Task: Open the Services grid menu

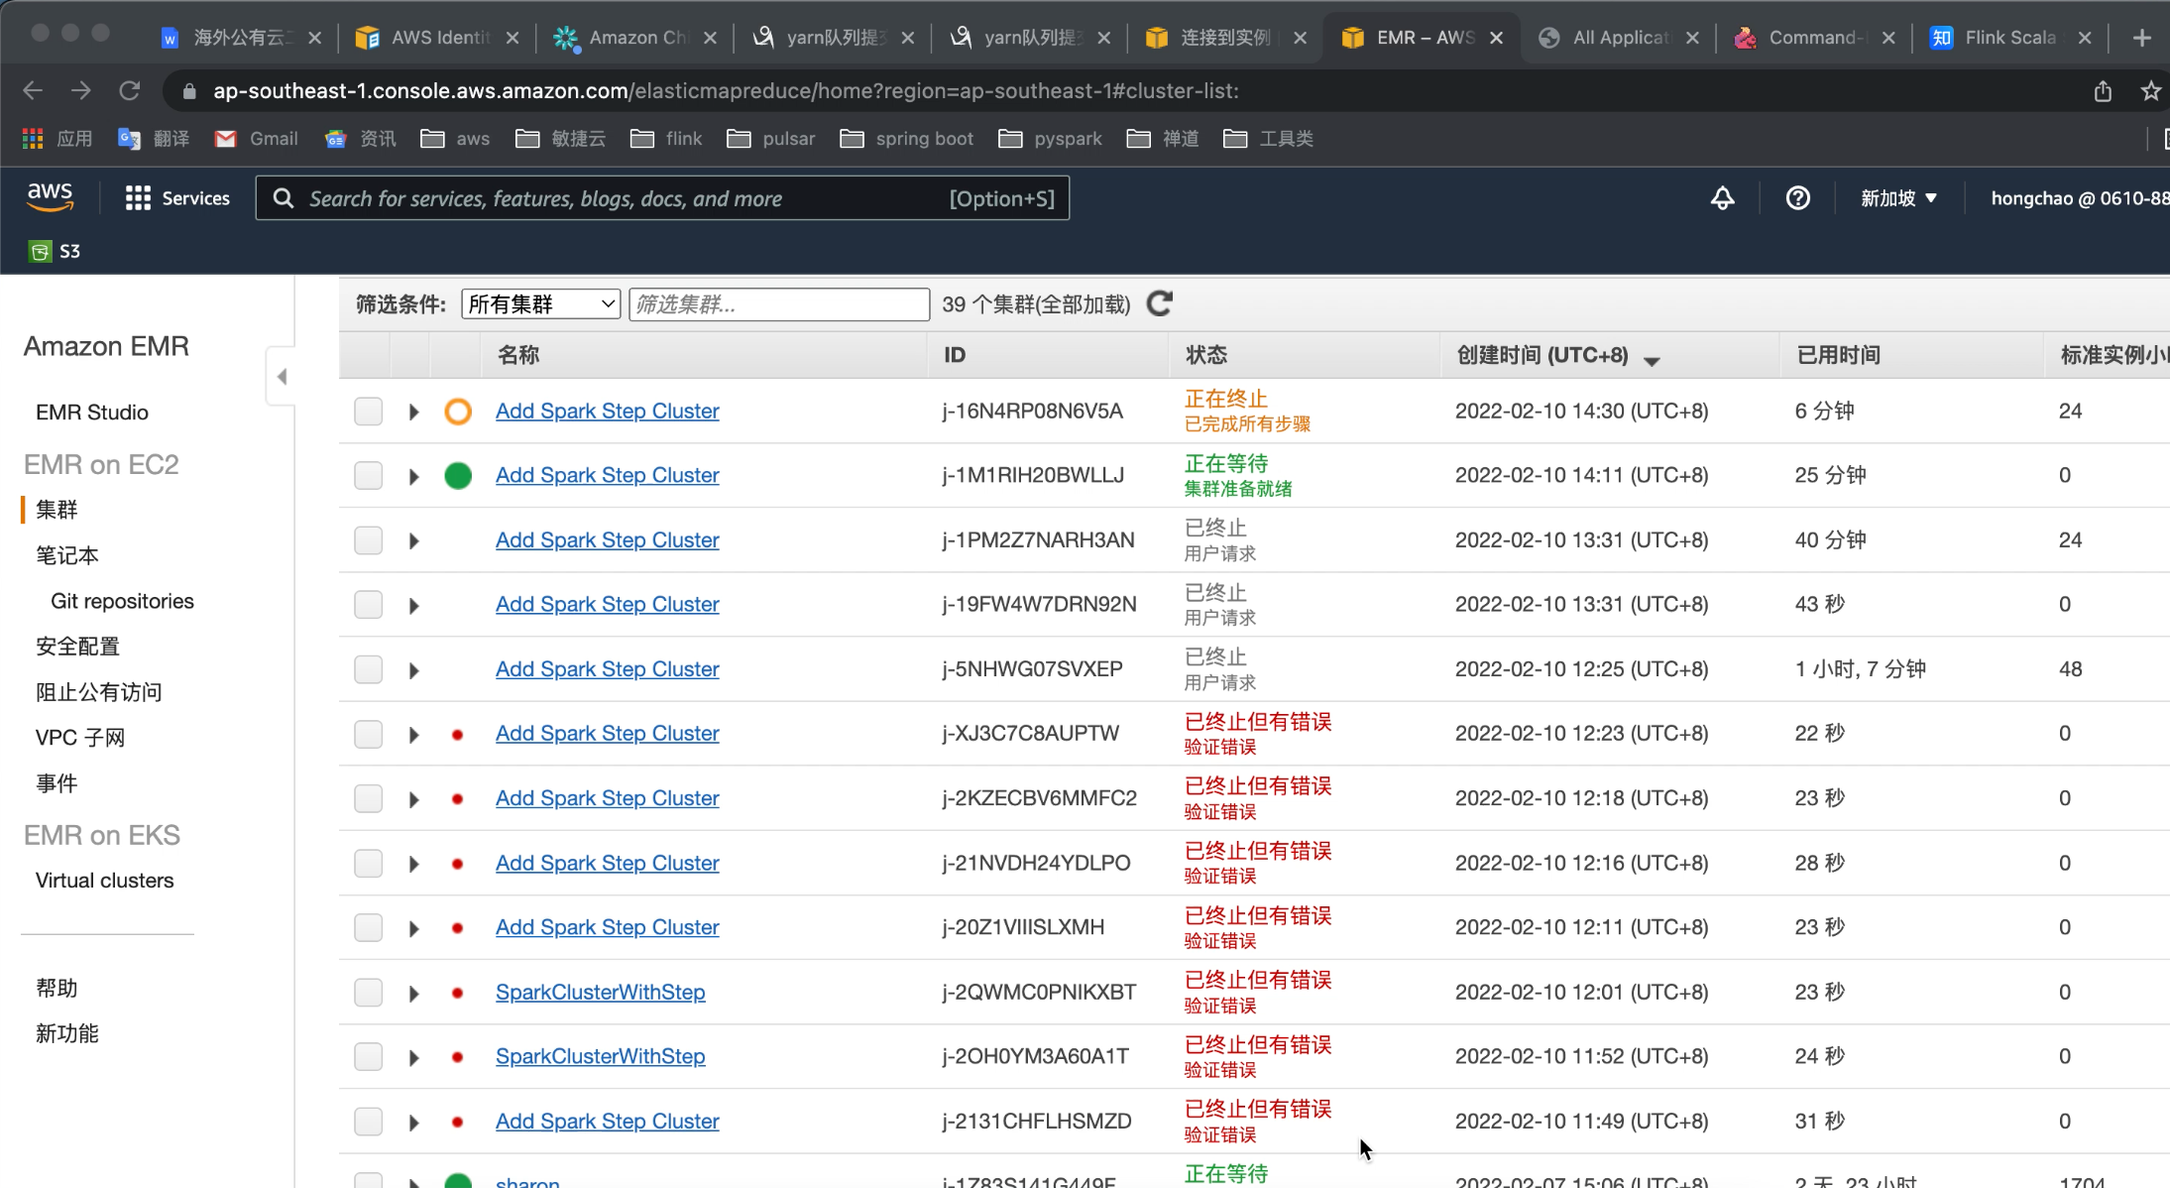Action: pyautogui.click(x=177, y=198)
